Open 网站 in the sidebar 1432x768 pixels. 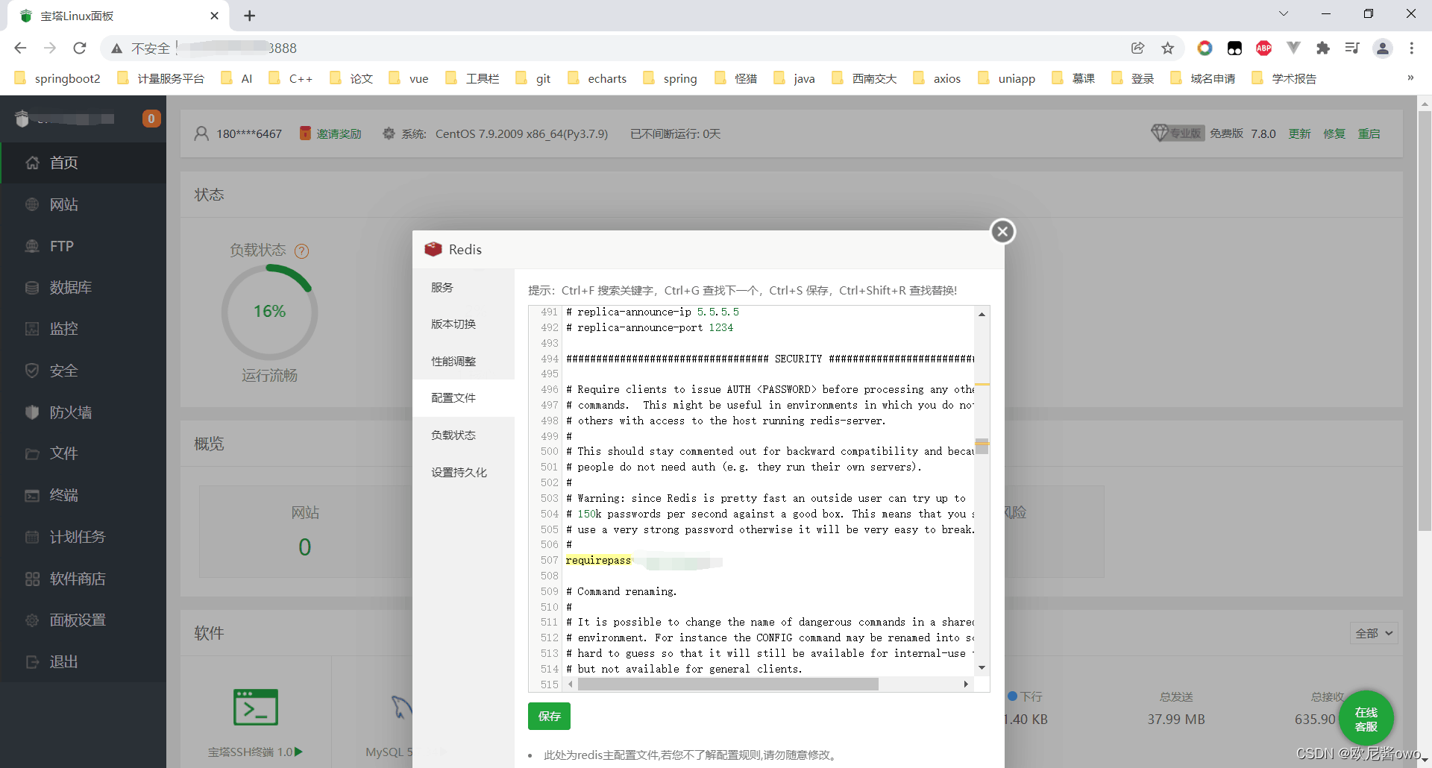tap(83, 204)
